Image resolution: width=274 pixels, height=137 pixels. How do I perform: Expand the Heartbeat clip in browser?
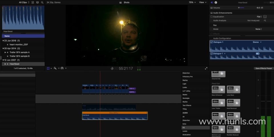click(5, 64)
